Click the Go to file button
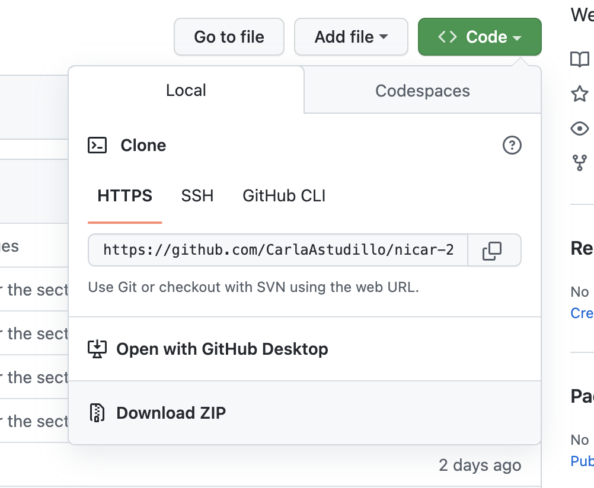 tap(229, 37)
